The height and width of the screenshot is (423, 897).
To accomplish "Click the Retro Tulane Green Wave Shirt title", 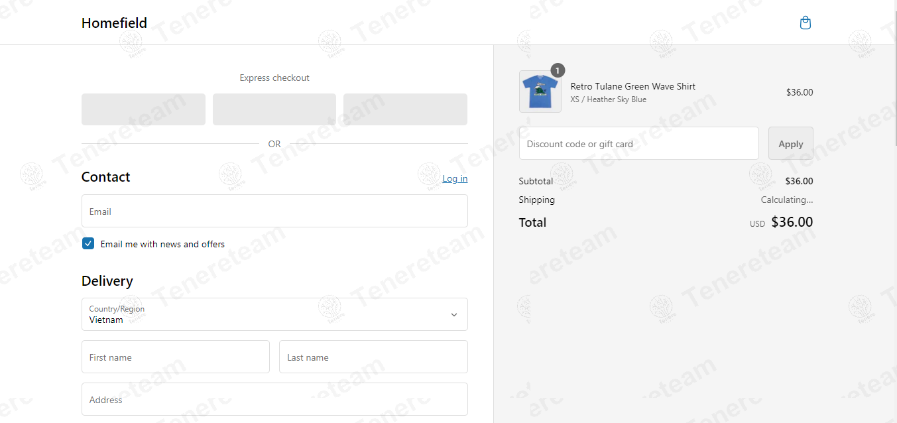I will [632, 86].
